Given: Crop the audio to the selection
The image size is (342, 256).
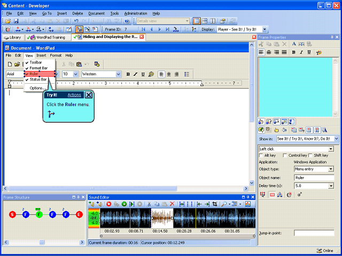Looking at the screenshot, I should point(215,204).
